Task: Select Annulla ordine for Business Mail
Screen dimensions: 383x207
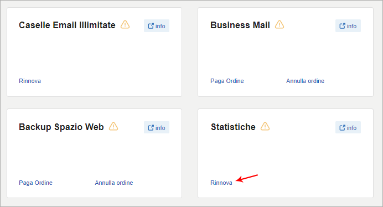Action: 306,81
